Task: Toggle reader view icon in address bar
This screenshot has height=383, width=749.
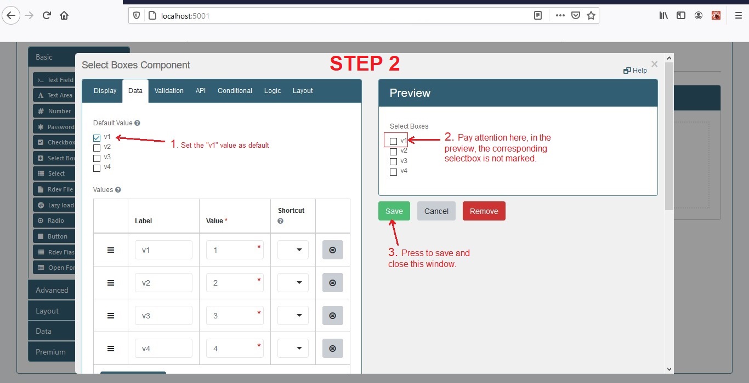Action: tap(538, 15)
